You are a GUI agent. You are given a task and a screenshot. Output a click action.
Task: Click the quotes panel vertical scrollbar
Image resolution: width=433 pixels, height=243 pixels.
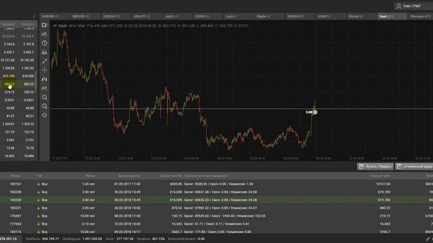[36, 81]
